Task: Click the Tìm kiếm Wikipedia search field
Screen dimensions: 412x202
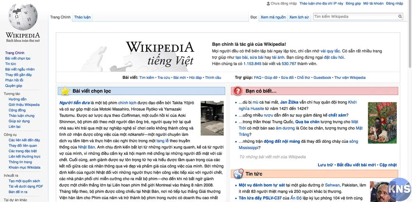Action: point(354,17)
